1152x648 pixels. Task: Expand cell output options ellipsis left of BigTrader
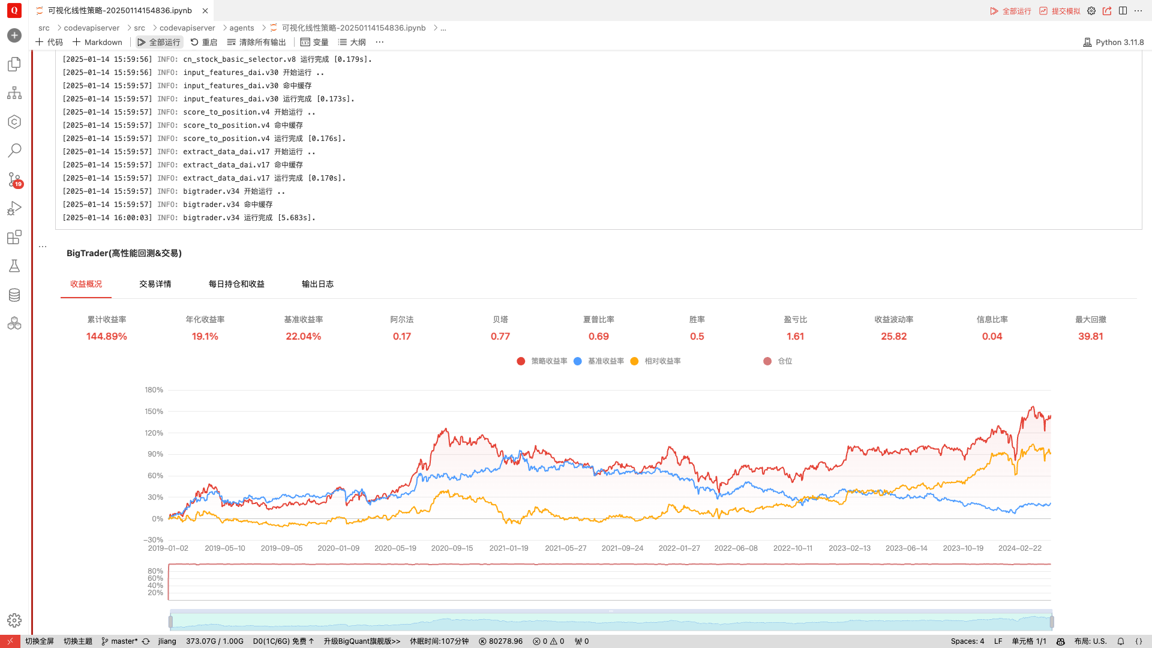[x=43, y=247]
